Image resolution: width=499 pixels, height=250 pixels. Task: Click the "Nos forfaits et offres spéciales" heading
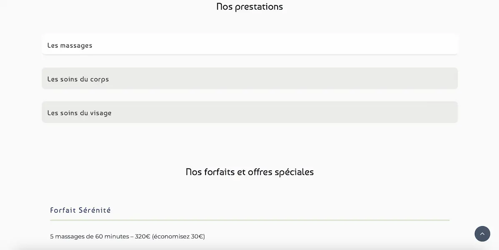tap(249, 172)
